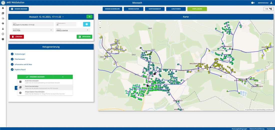
Task: Switch to Lokationen tab
Action: (176, 9)
